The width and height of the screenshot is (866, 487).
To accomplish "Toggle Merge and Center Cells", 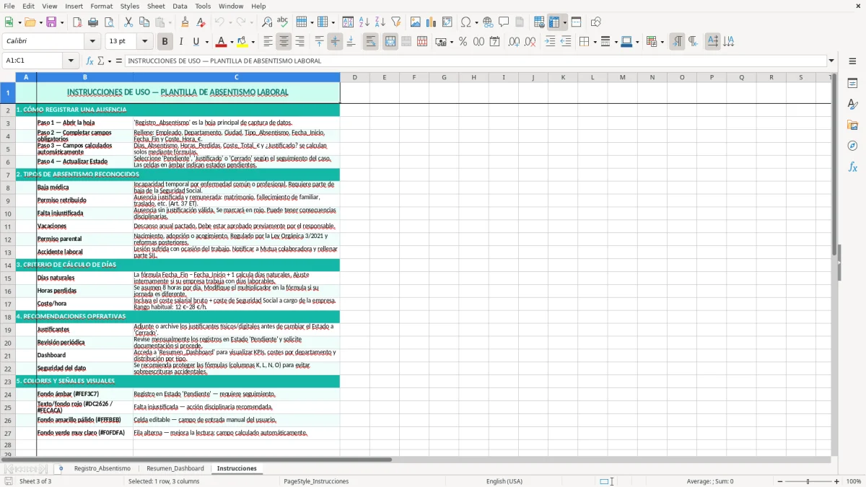I will (390, 42).
